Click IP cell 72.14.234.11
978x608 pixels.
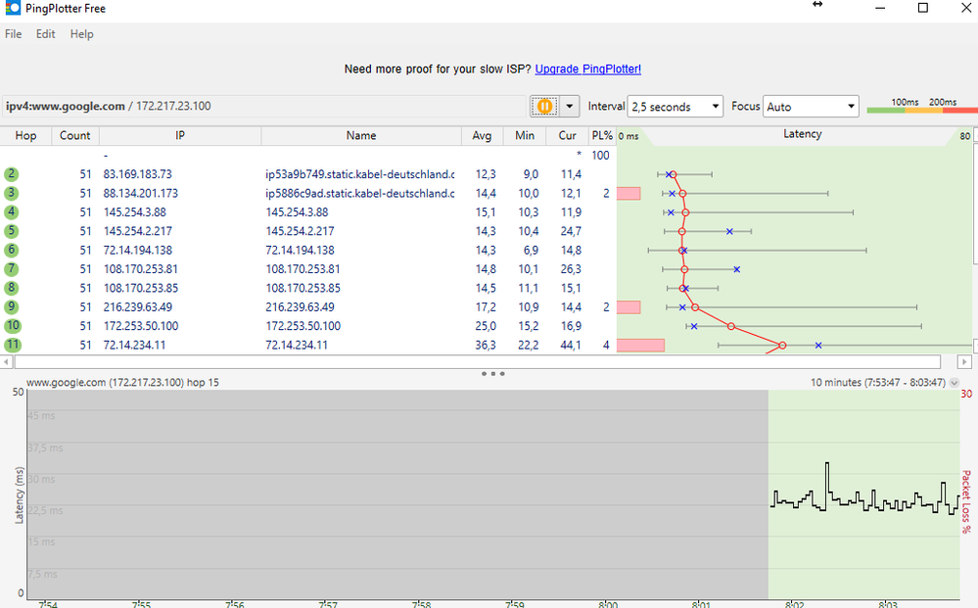coord(134,345)
